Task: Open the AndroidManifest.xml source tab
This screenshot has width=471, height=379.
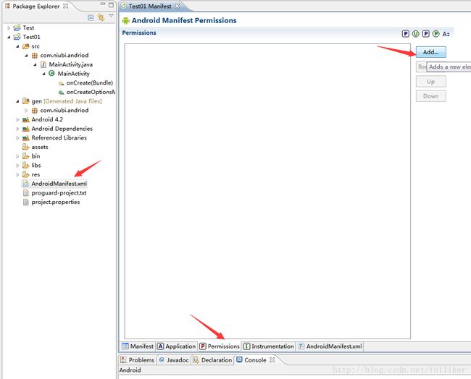Action: click(330, 346)
